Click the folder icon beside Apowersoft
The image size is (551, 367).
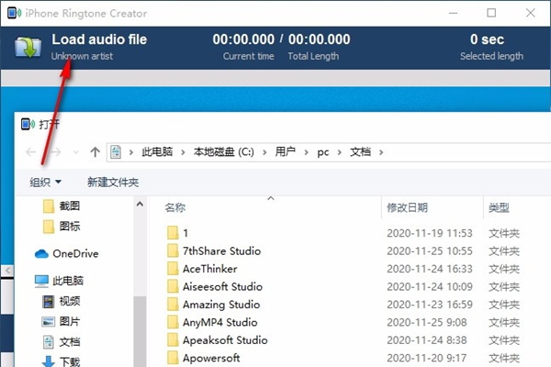pyautogui.click(x=173, y=358)
